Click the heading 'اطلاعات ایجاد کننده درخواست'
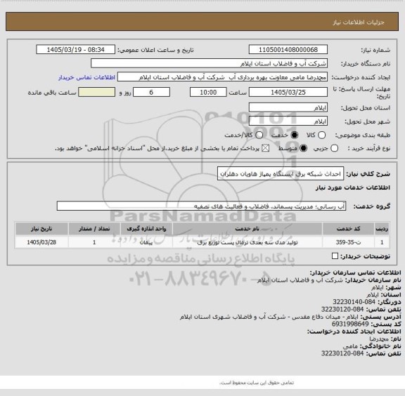405x396 pixels. tap(354, 331)
